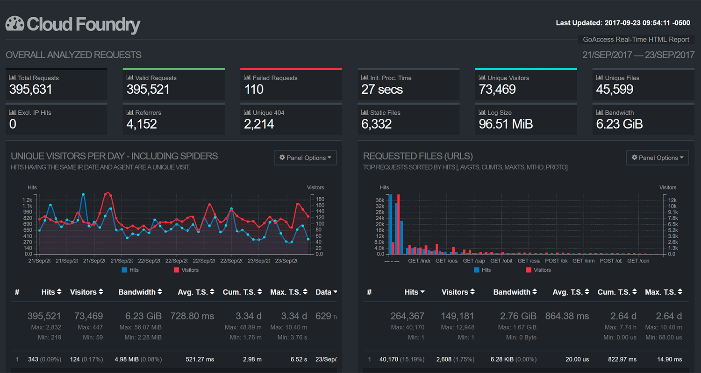
Task: Click the GET /inde label on requested files axis
Action: tap(419, 261)
